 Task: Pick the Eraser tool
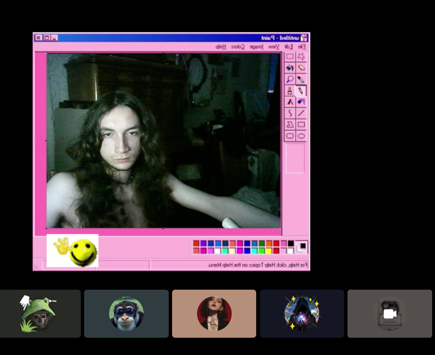(x=301, y=68)
